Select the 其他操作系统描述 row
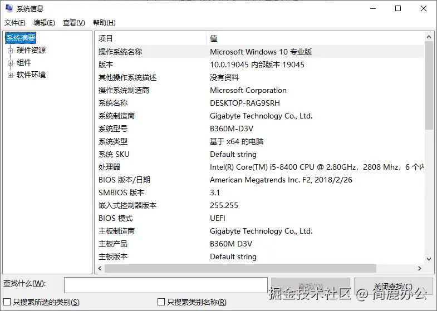This screenshot has height=311, width=437. click(x=261, y=77)
